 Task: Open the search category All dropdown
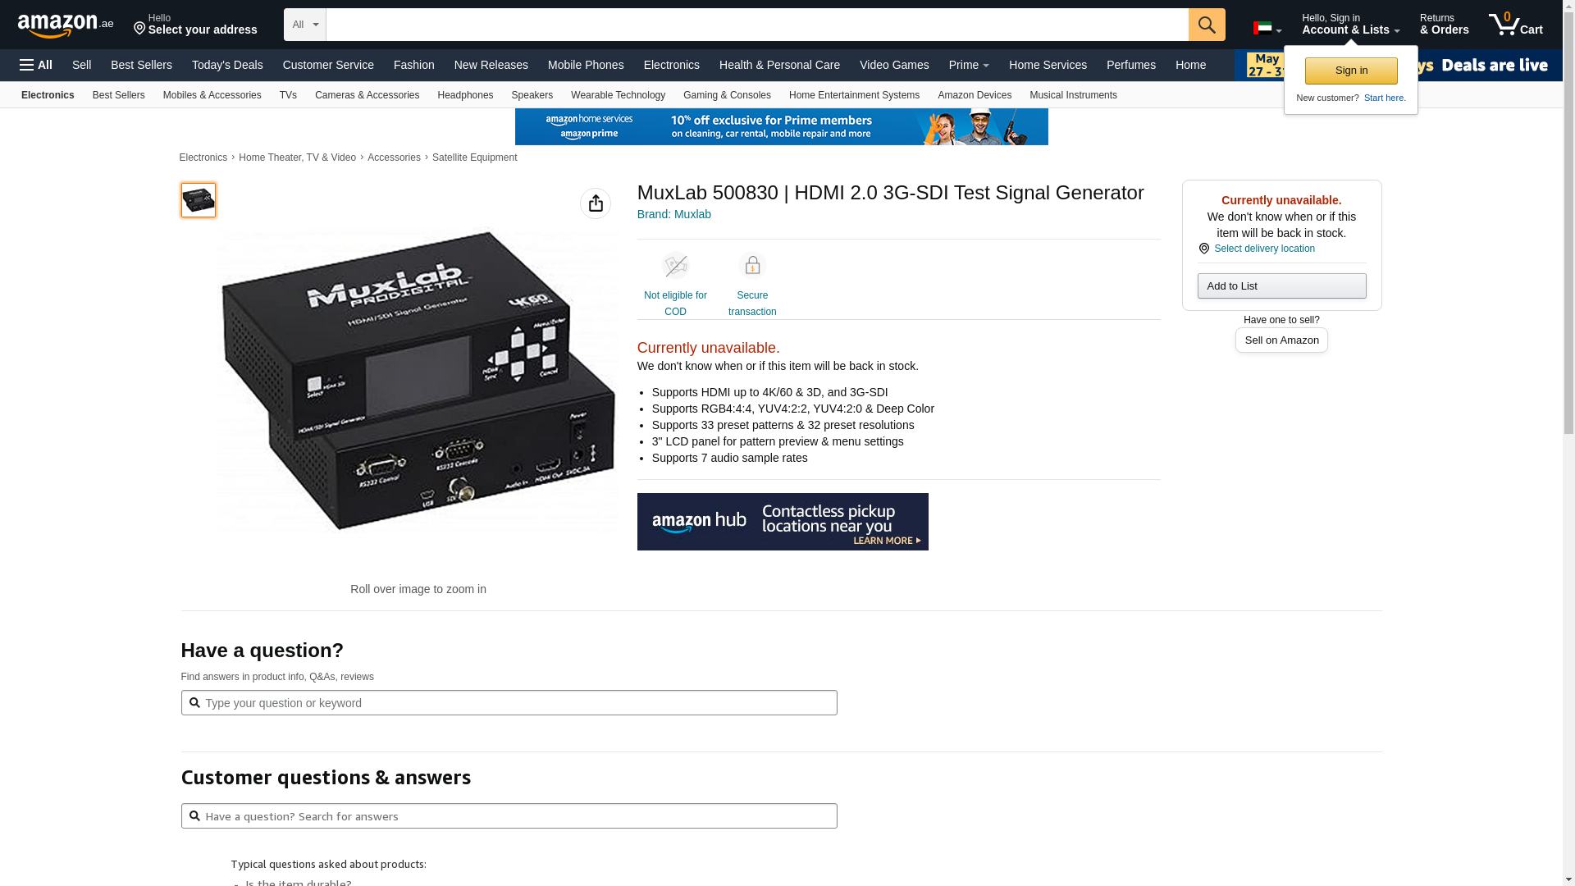[304, 25]
